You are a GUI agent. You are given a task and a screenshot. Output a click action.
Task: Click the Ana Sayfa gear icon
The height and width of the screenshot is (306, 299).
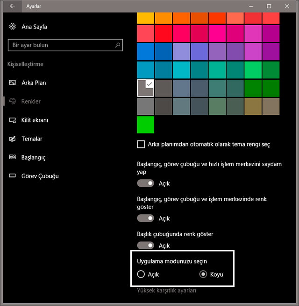(x=13, y=27)
